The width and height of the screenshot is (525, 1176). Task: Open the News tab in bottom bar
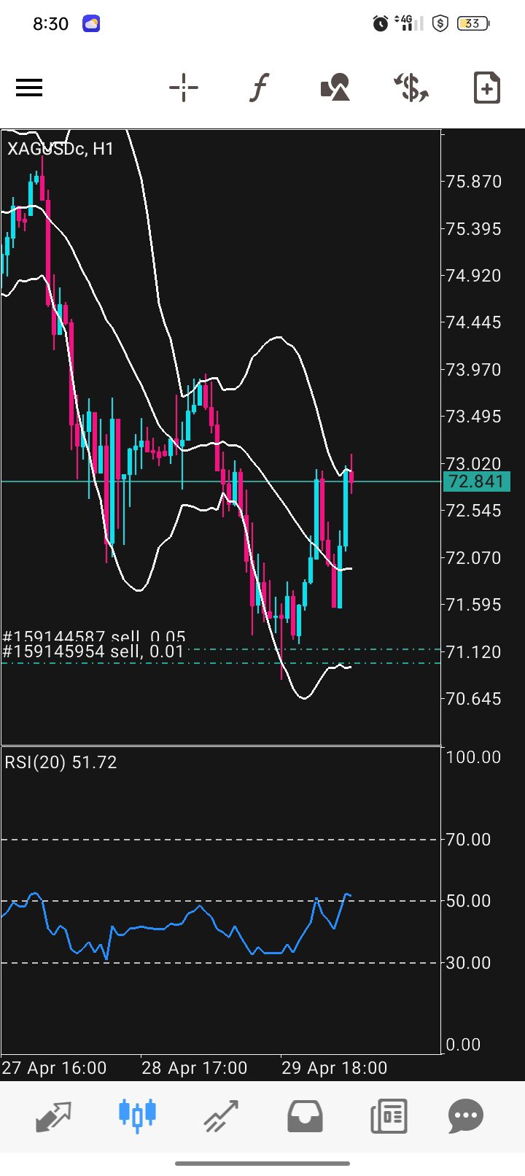click(x=388, y=1115)
